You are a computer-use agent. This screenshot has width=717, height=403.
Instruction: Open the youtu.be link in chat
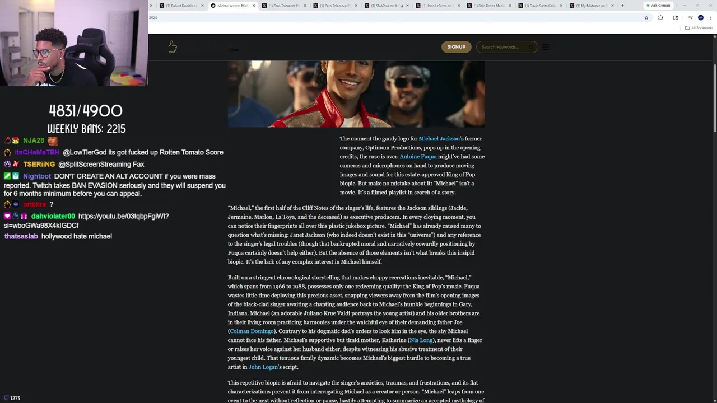tap(86, 221)
